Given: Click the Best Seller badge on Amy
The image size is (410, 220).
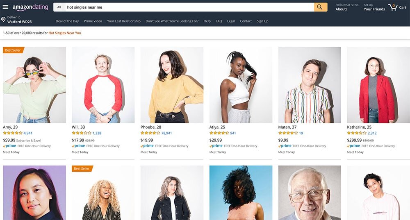Looking at the screenshot, I should 14,50.
